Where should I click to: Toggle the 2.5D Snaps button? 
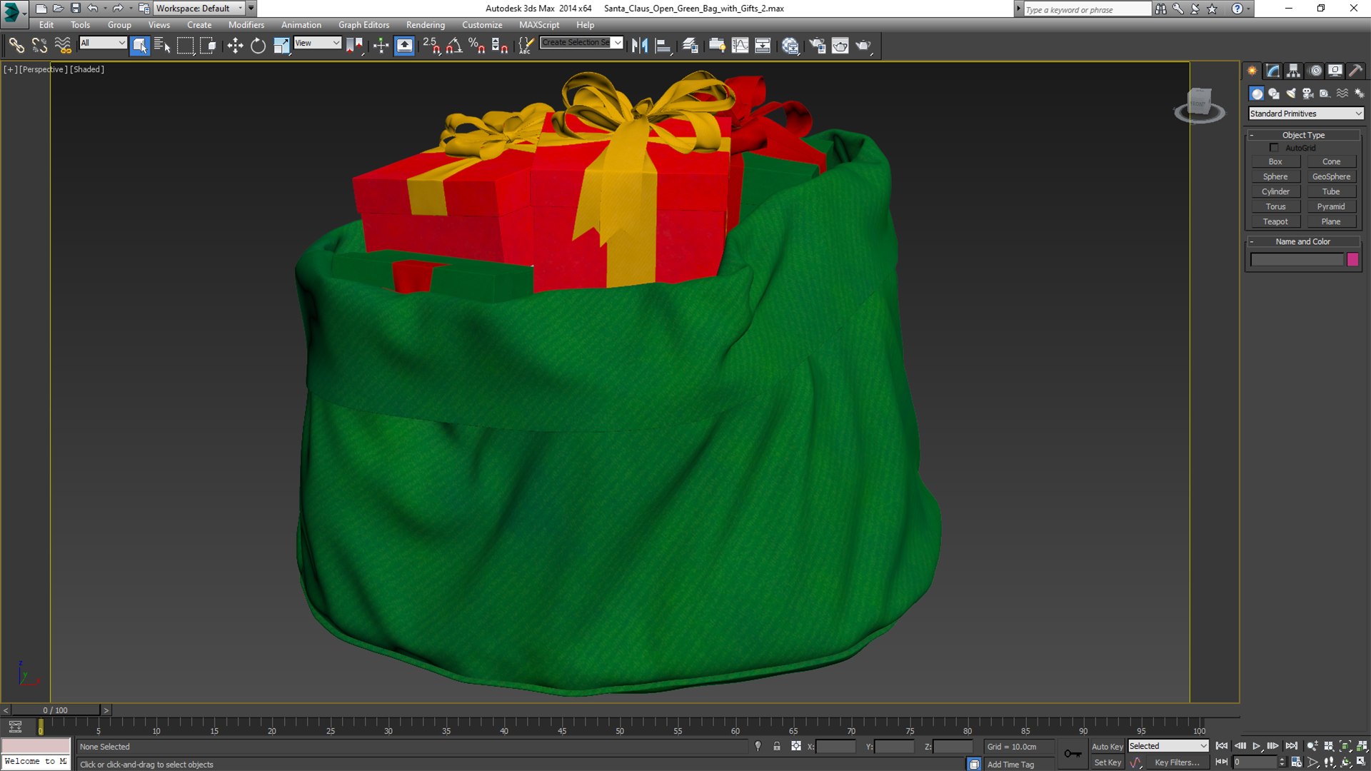pyautogui.click(x=431, y=46)
